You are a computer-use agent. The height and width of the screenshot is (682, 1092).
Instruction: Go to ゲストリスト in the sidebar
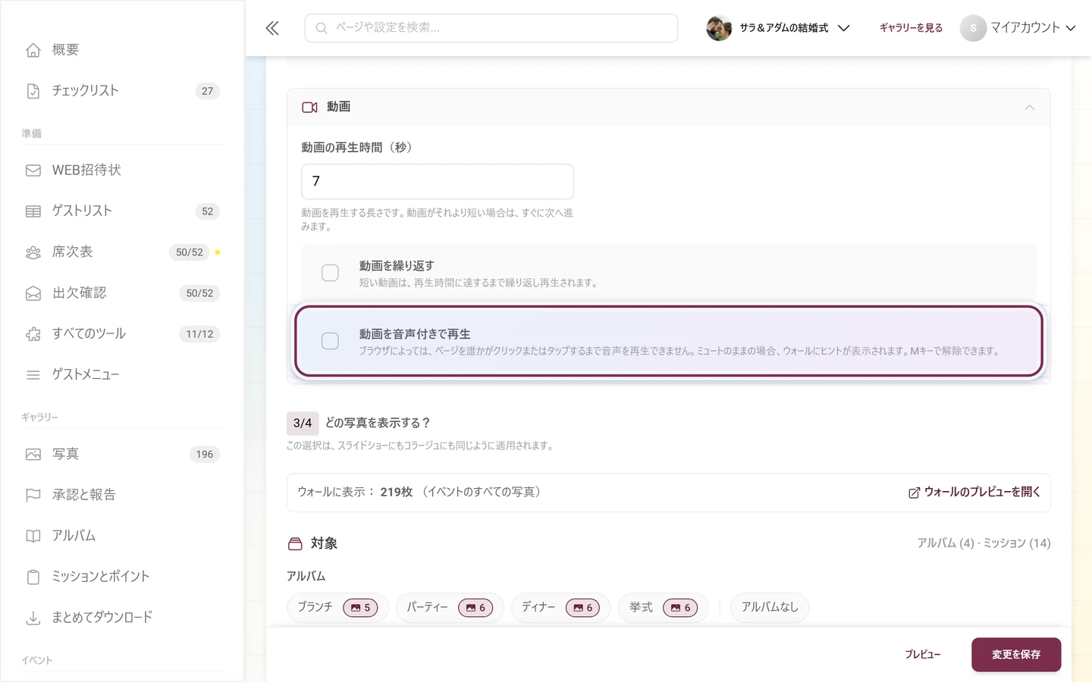[122, 211]
